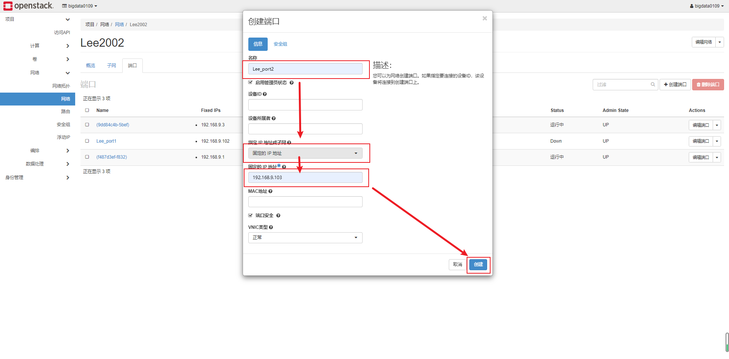Click the Device ID input field
The image size is (729, 359).
[305, 105]
